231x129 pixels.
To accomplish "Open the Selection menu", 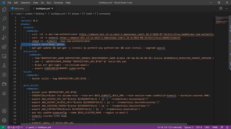I will [26, 3].
